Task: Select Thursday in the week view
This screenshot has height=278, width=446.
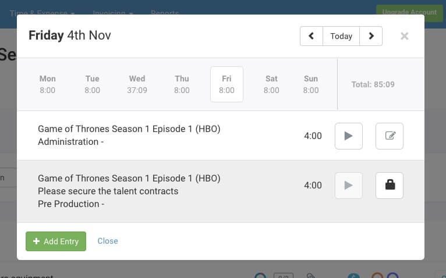Action: point(182,84)
